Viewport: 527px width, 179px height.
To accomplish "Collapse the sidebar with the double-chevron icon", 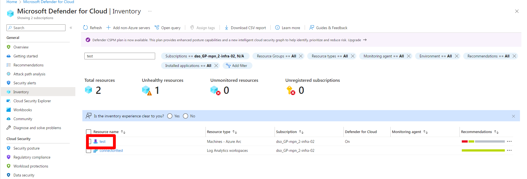I will [71, 28].
